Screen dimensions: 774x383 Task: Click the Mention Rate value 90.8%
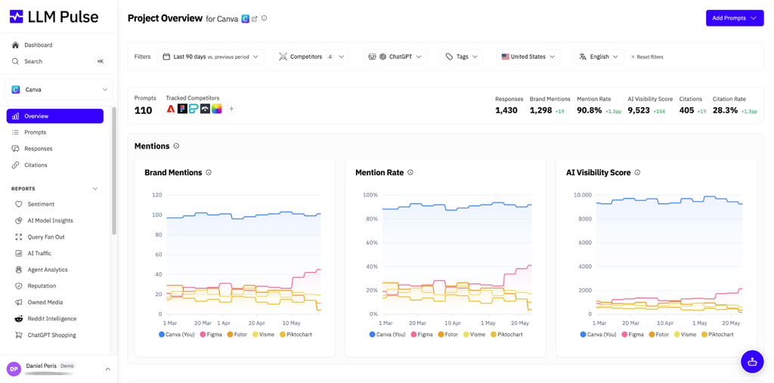click(590, 110)
